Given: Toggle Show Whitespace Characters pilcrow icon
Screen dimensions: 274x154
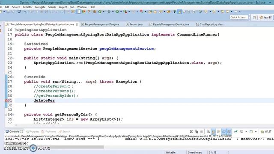Looking at the screenshot, I should point(194,12).
